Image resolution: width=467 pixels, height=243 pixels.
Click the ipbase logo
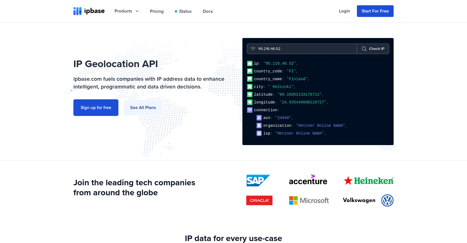[89, 11]
